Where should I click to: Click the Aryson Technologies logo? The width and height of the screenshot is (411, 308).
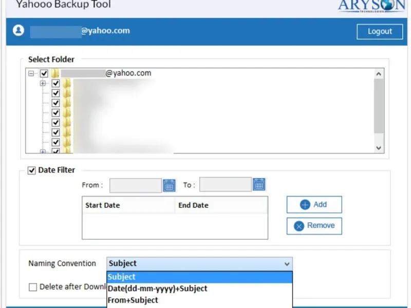[372, 6]
